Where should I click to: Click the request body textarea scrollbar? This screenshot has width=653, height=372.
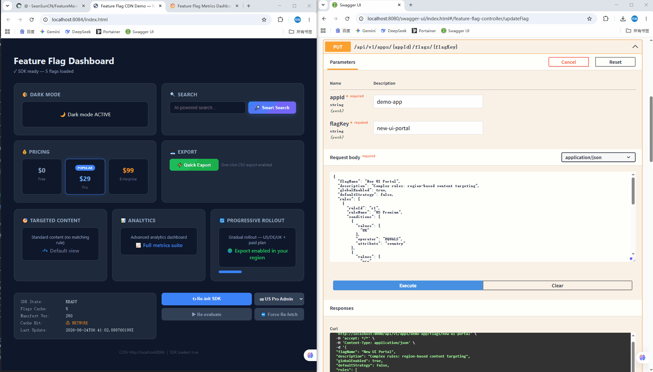coord(633,191)
